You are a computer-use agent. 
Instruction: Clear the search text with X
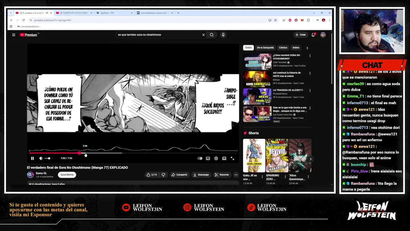pos(203,35)
